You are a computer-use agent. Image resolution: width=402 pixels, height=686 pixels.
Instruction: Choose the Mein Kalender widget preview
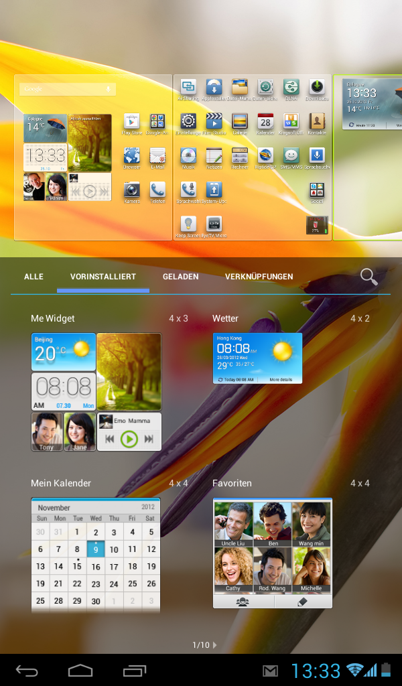point(95,554)
